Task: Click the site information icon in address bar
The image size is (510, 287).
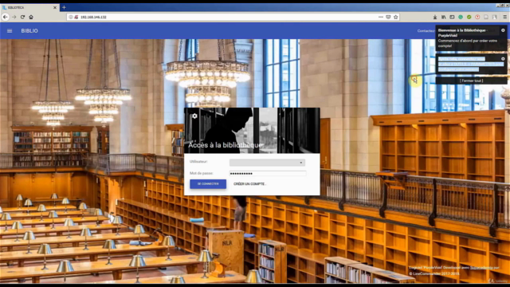Action: click(x=71, y=17)
